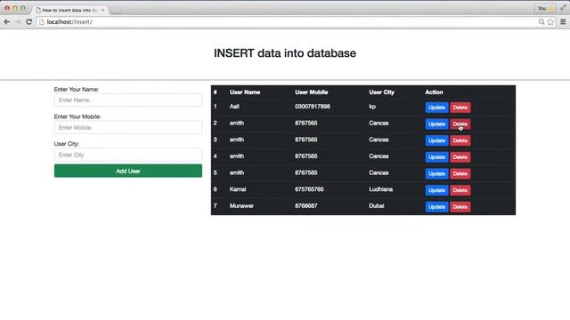570x320 pixels.
Task: Bookmark this page with the star icon
Action: pos(550,22)
